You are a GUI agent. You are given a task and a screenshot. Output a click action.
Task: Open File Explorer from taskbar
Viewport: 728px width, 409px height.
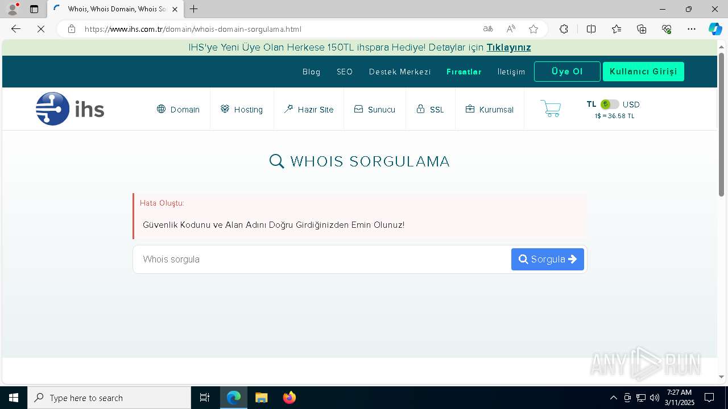[262, 398]
